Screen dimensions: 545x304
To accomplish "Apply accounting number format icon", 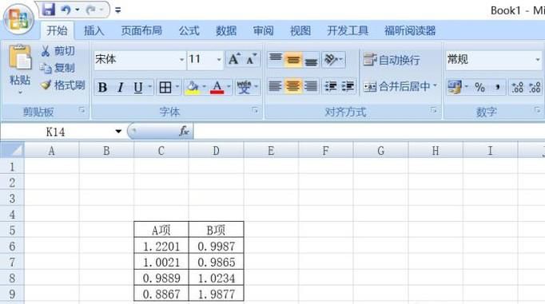I will click(454, 87).
